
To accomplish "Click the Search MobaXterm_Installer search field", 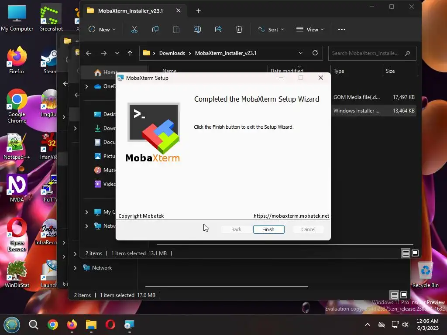I will pyautogui.click(x=372, y=53).
